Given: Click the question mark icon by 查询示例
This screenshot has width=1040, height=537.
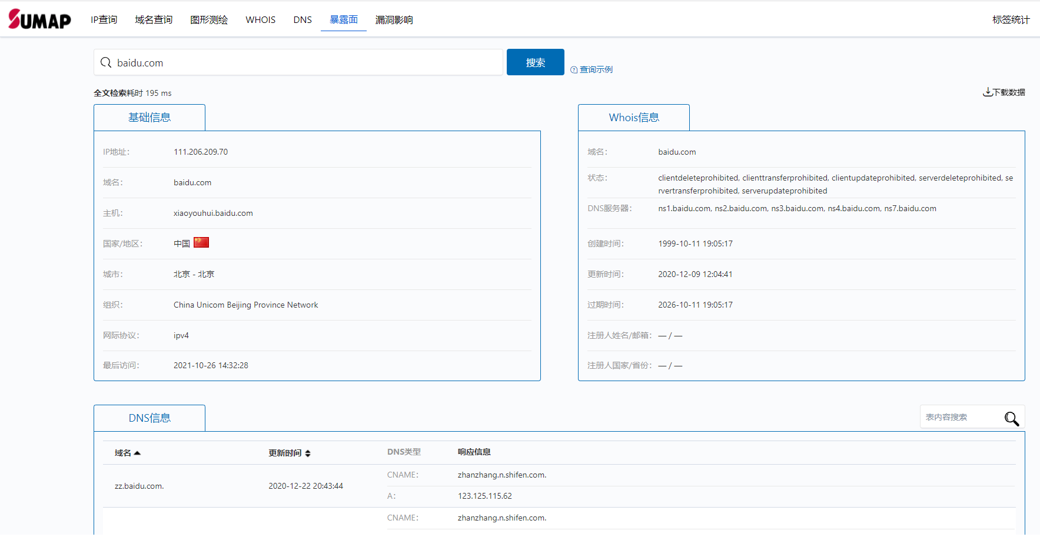Looking at the screenshot, I should click(x=574, y=70).
